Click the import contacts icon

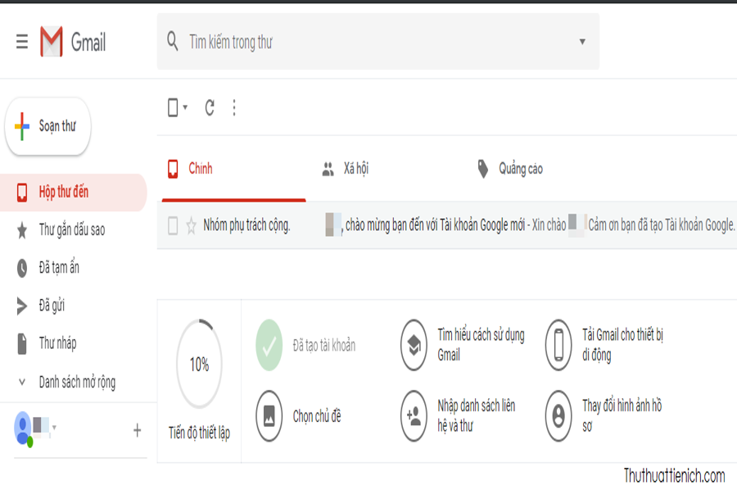click(x=414, y=415)
